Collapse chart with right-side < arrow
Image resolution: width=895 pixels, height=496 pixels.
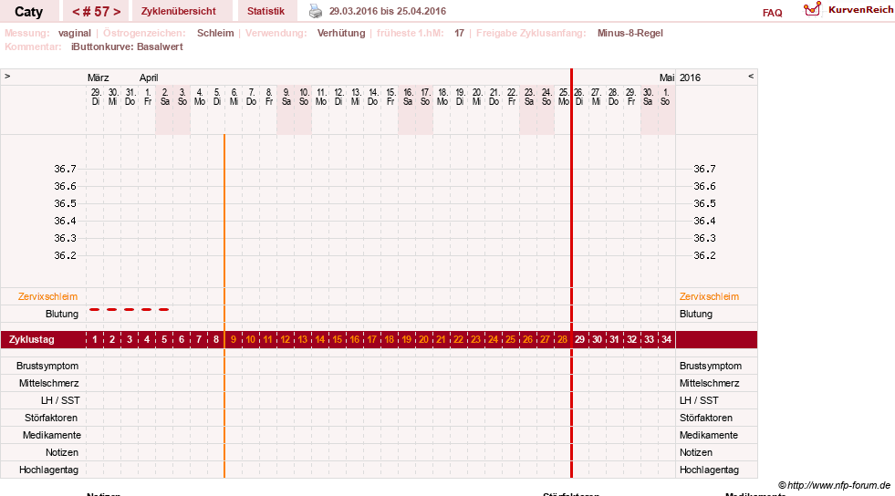point(751,77)
